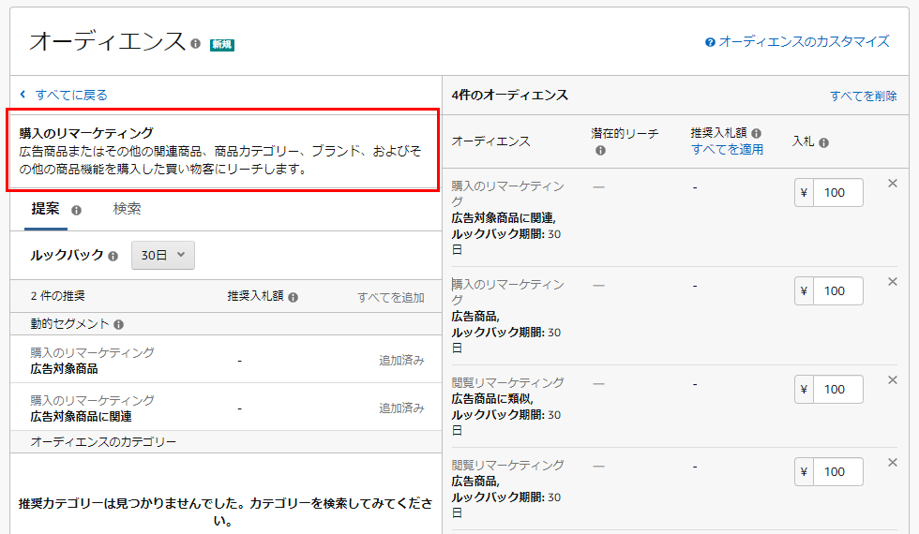The height and width of the screenshot is (534, 919).
Task: Click info icon next to オーディエンス title
Action: 195,44
